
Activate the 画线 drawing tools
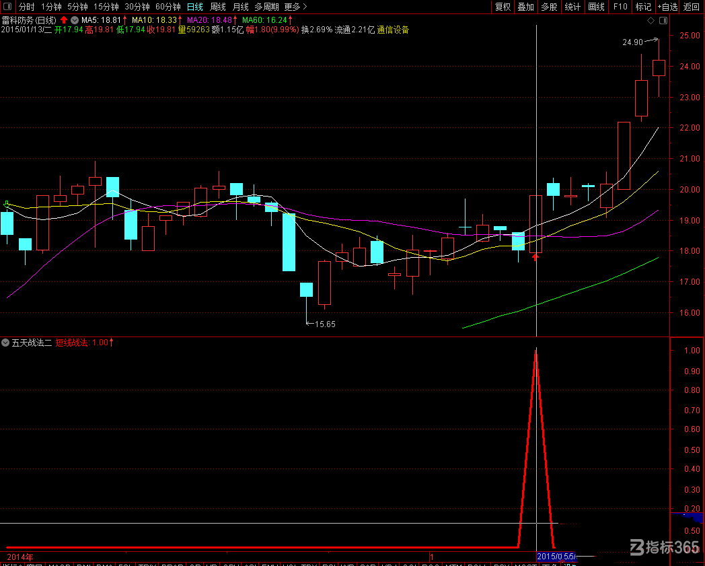596,7
